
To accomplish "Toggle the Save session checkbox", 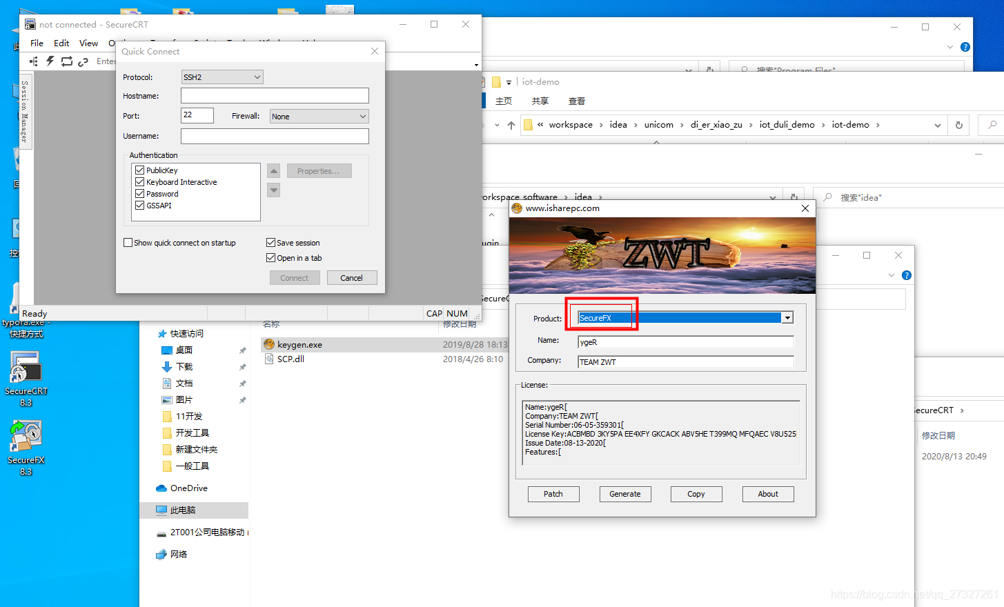I will click(271, 243).
